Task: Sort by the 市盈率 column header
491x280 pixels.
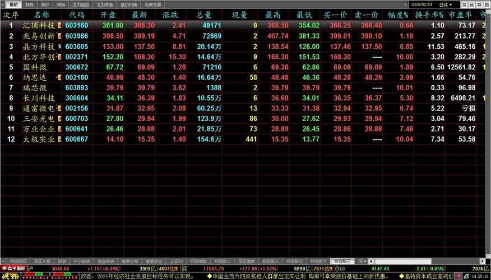Action: pos(460,15)
